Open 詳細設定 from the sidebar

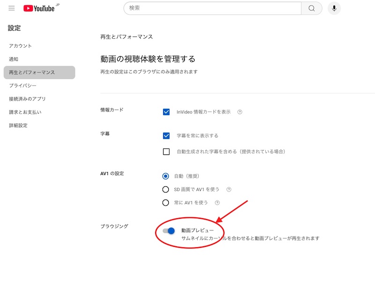coord(18,126)
